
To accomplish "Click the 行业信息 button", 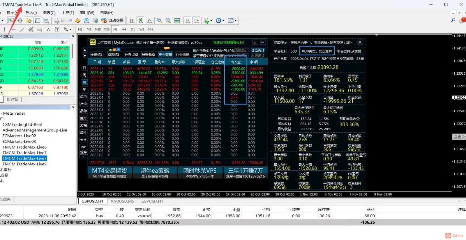I will pyautogui.click(x=182, y=55).
